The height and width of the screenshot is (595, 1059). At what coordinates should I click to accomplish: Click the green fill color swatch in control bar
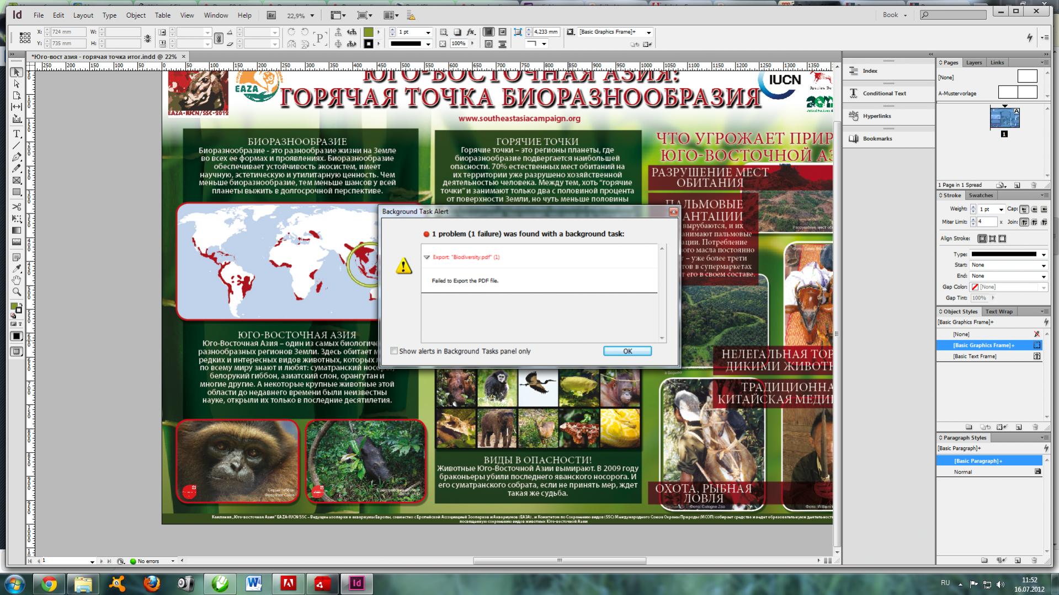pos(369,32)
